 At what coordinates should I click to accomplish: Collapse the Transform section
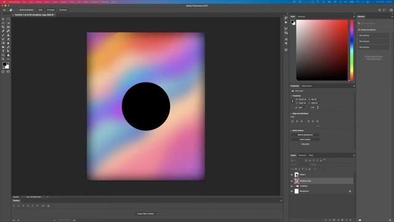tap(291, 96)
